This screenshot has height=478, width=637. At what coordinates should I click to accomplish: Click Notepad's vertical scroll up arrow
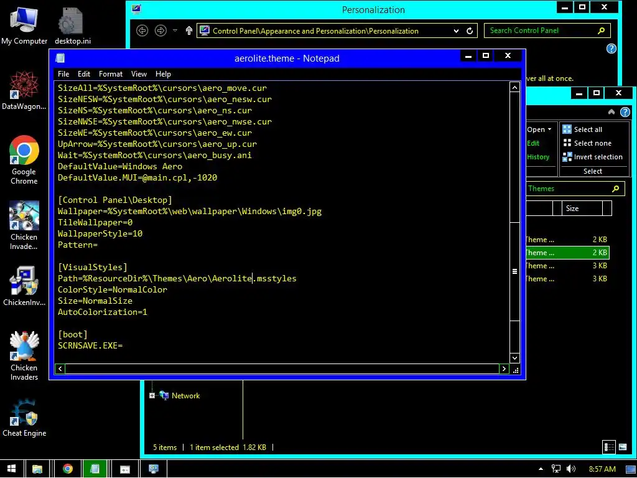(514, 87)
